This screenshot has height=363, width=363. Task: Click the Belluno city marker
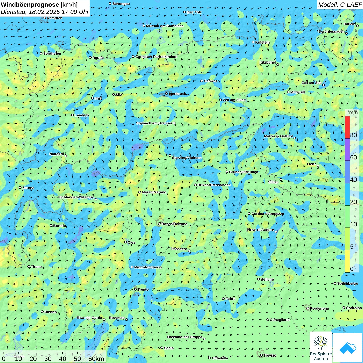click(x=259, y=279)
